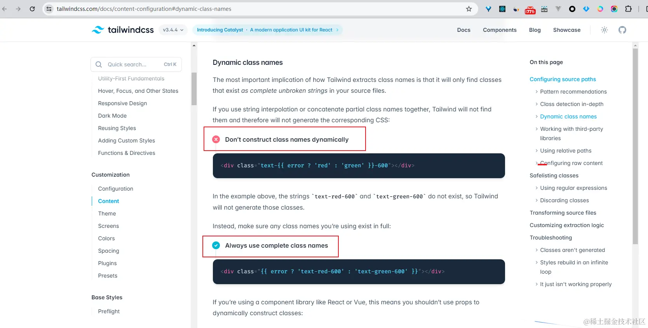The image size is (648, 328).
Task: Open the browser extensions puzzle icon
Action: (x=628, y=9)
